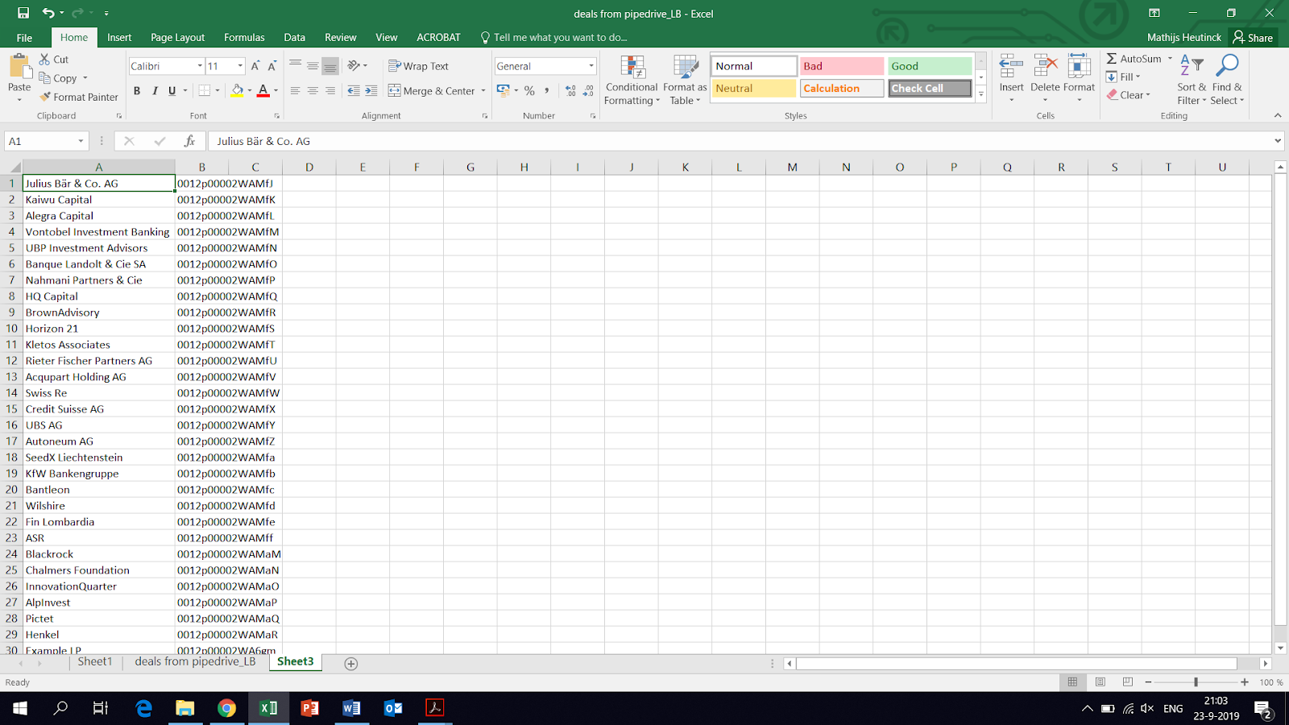Undo the last action

pos(48,13)
